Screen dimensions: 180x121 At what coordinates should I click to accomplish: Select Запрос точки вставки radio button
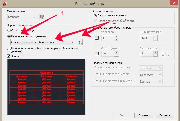tap(110, 15)
